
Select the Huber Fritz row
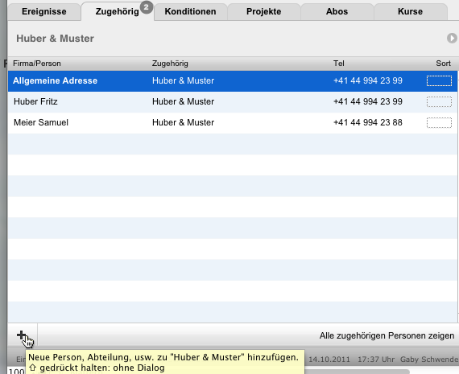pyautogui.click(x=233, y=102)
